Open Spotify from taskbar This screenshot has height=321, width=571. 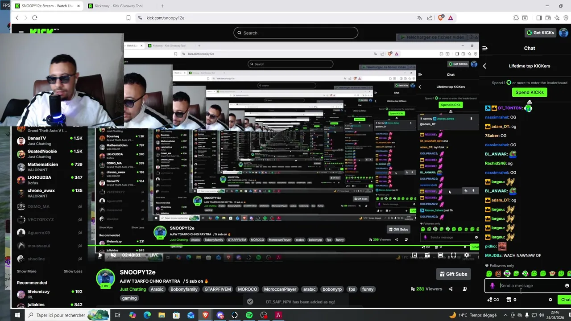pos(249,315)
